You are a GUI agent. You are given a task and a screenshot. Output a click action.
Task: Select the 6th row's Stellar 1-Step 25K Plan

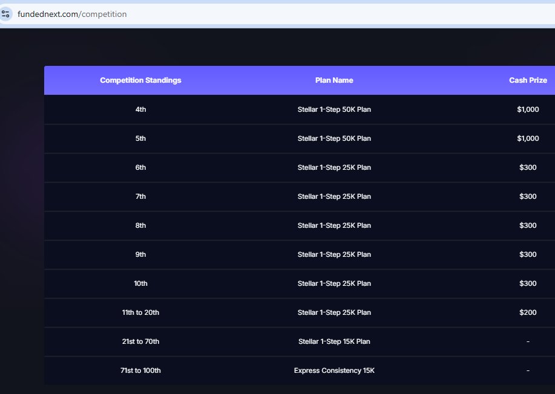point(334,167)
